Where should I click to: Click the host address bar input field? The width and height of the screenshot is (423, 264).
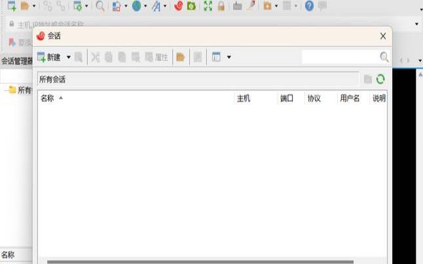(210, 24)
